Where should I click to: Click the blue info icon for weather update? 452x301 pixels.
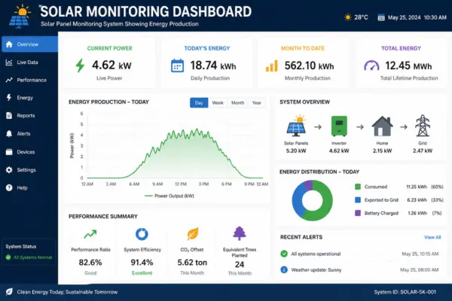(284, 270)
